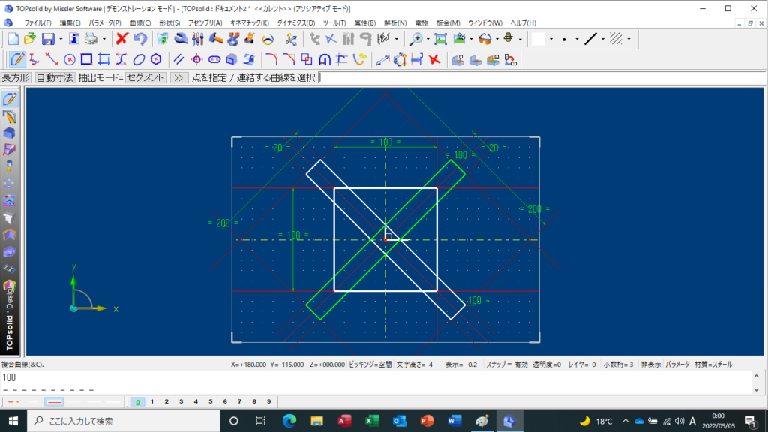The image size is (768, 432).
Task: Open the point style dropdown arrow
Action: pos(577,39)
